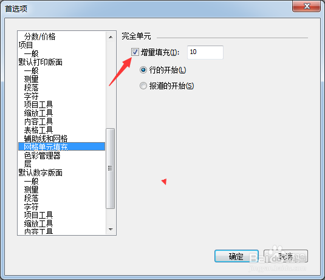
Task: Select 分数/价格 in preferences list
Action: 39,36
